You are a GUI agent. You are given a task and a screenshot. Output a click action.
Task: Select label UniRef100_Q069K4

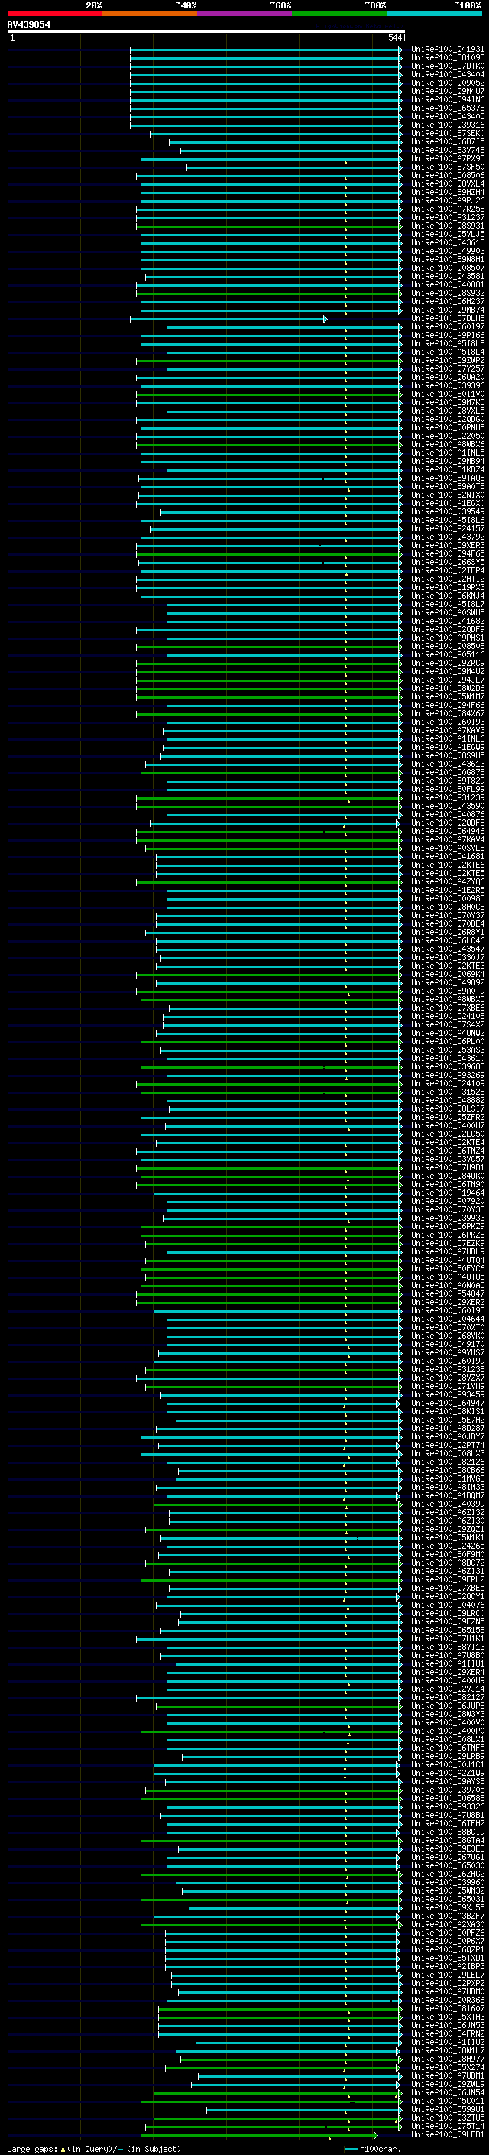pyautogui.click(x=448, y=974)
